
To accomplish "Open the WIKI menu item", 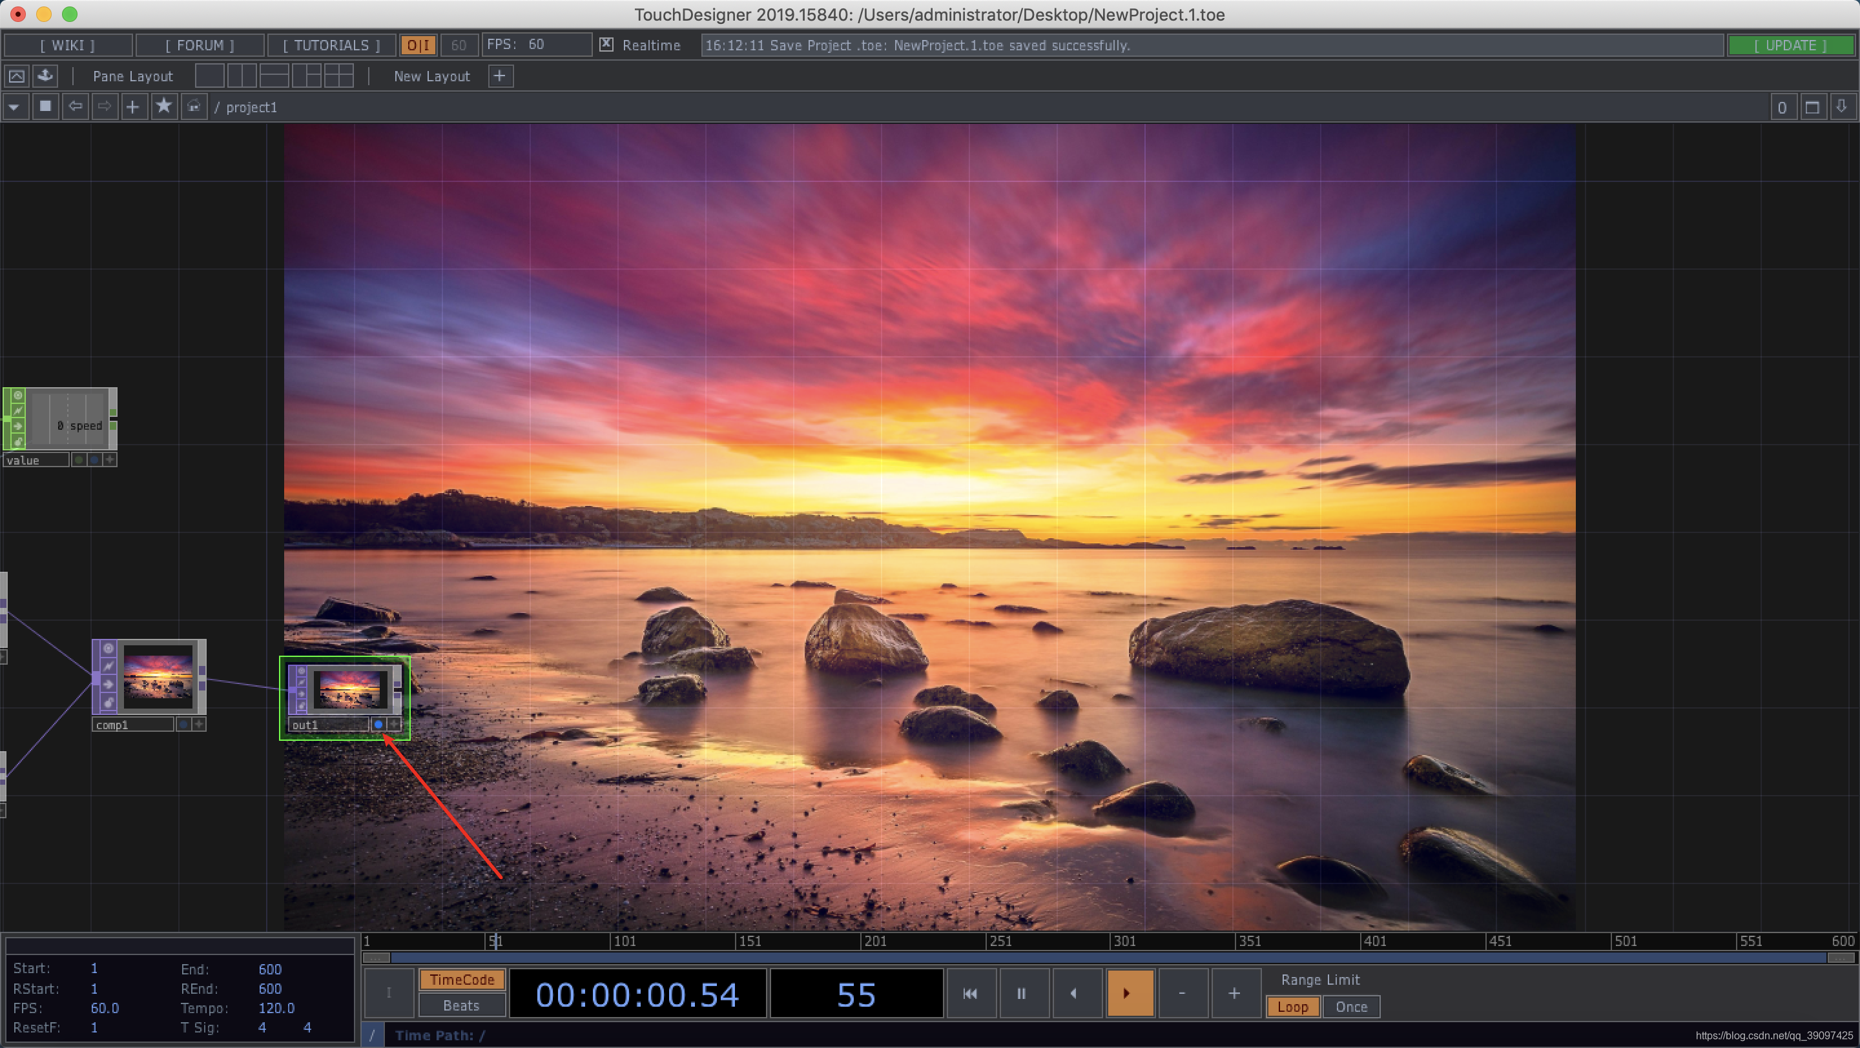I will click(x=67, y=45).
